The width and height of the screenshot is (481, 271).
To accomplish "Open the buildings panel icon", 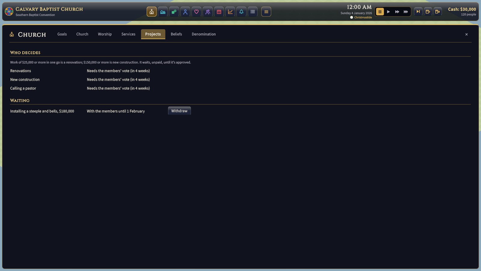I will click(x=163, y=12).
